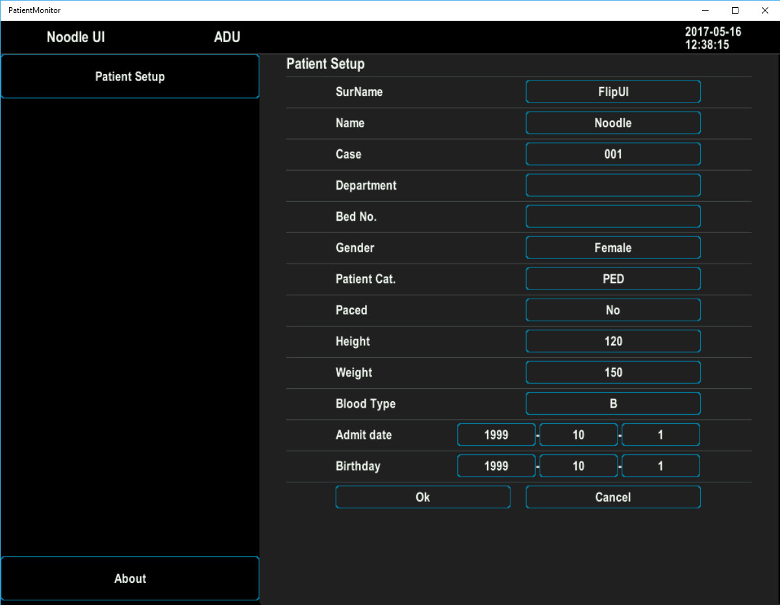Open the Gender selector showing Female
780x605 pixels.
coord(613,247)
